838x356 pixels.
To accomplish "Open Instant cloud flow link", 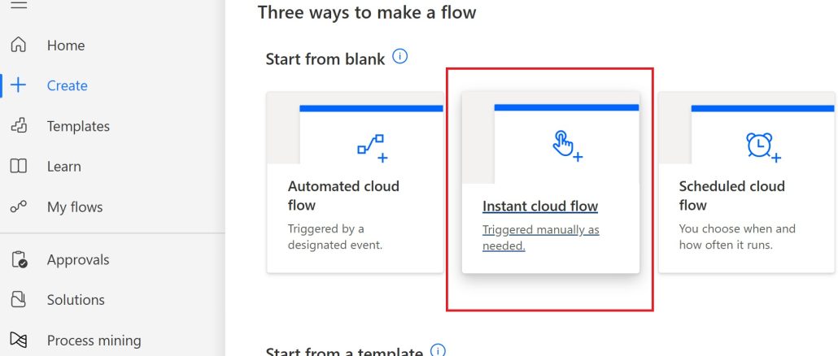I will tap(539, 206).
